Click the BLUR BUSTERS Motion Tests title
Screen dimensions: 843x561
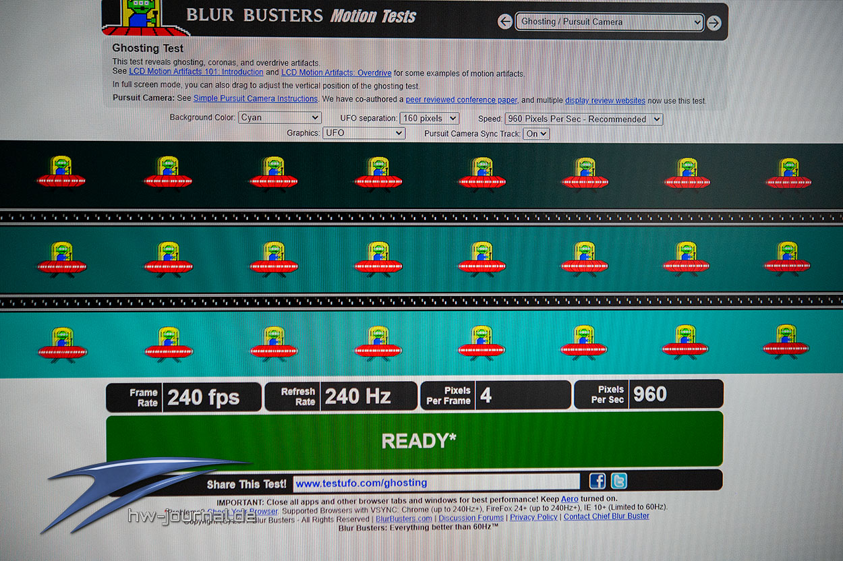[301, 16]
